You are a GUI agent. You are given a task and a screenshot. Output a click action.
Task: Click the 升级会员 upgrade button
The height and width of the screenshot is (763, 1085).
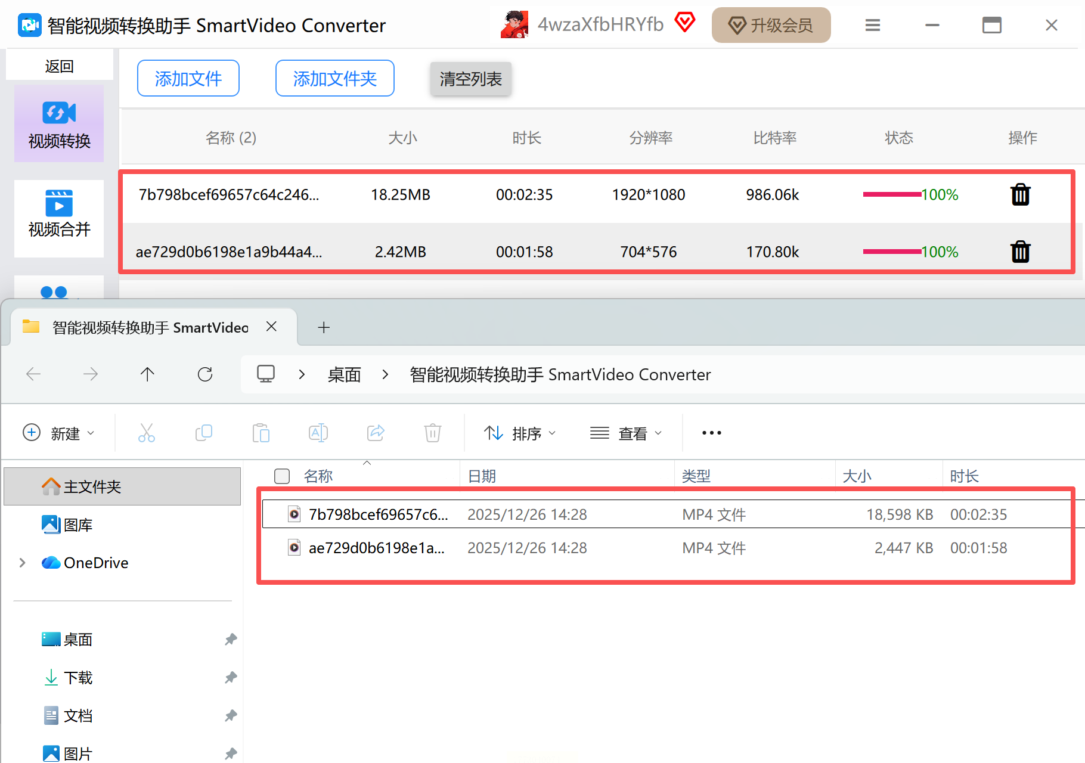771,25
